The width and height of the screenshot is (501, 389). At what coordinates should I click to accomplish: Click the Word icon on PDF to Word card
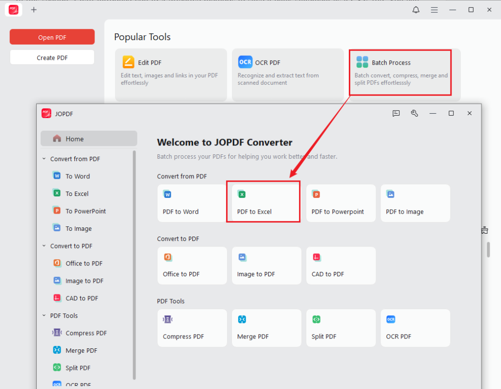(167, 194)
